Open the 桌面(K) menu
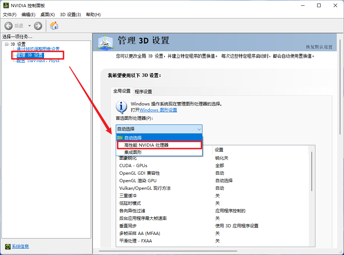 [47, 14]
